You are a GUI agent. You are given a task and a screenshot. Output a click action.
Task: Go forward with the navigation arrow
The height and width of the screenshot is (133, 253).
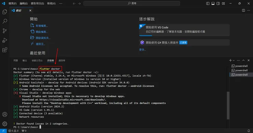coord(79,3)
